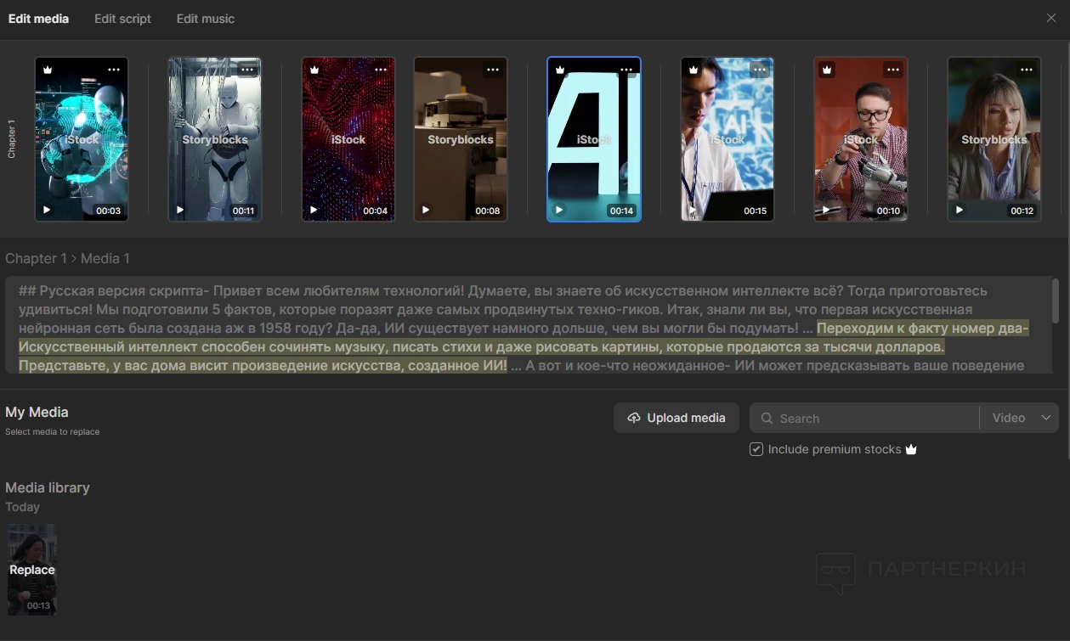
Task: Switch to Edit script tab
Action: tap(122, 19)
